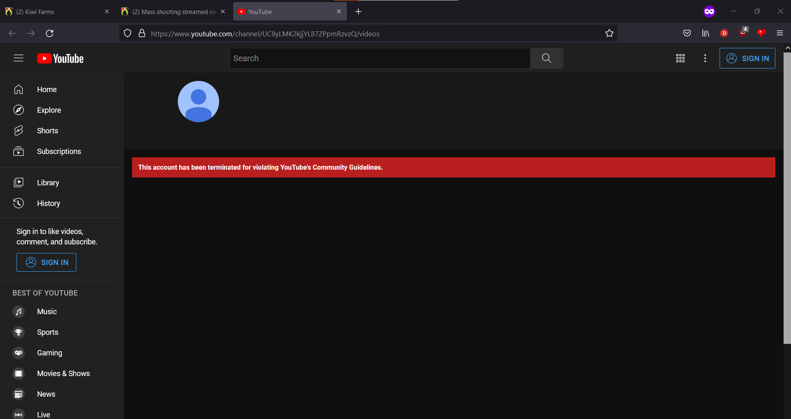Click the YouTube search input field

pyautogui.click(x=380, y=58)
